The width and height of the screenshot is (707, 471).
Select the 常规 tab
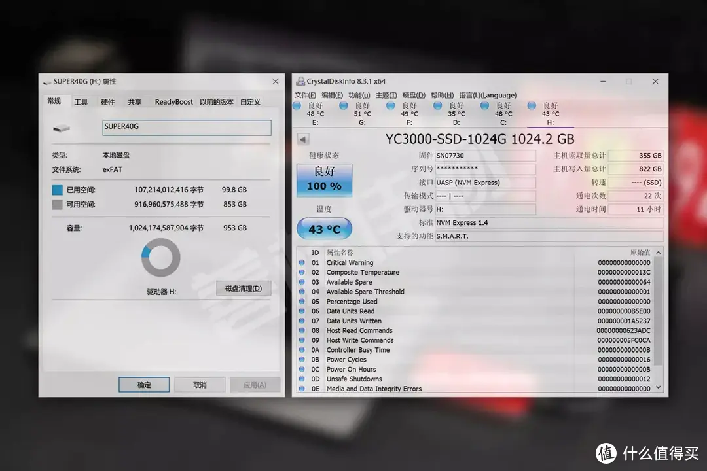coord(54,101)
